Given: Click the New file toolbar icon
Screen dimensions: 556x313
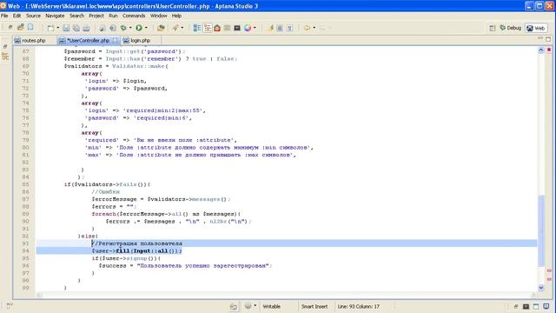Looking at the screenshot, I should point(50,28).
